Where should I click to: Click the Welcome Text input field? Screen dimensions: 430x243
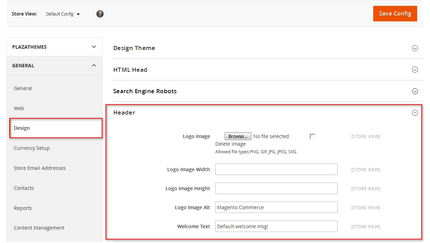coord(276,226)
